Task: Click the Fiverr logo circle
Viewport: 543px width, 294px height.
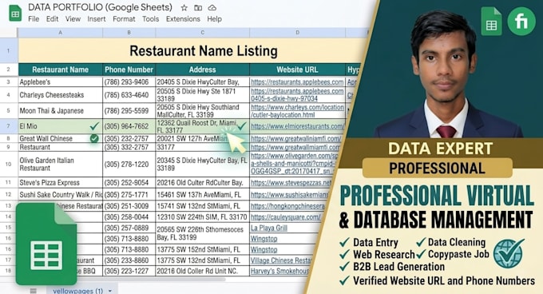Action: click(521, 22)
